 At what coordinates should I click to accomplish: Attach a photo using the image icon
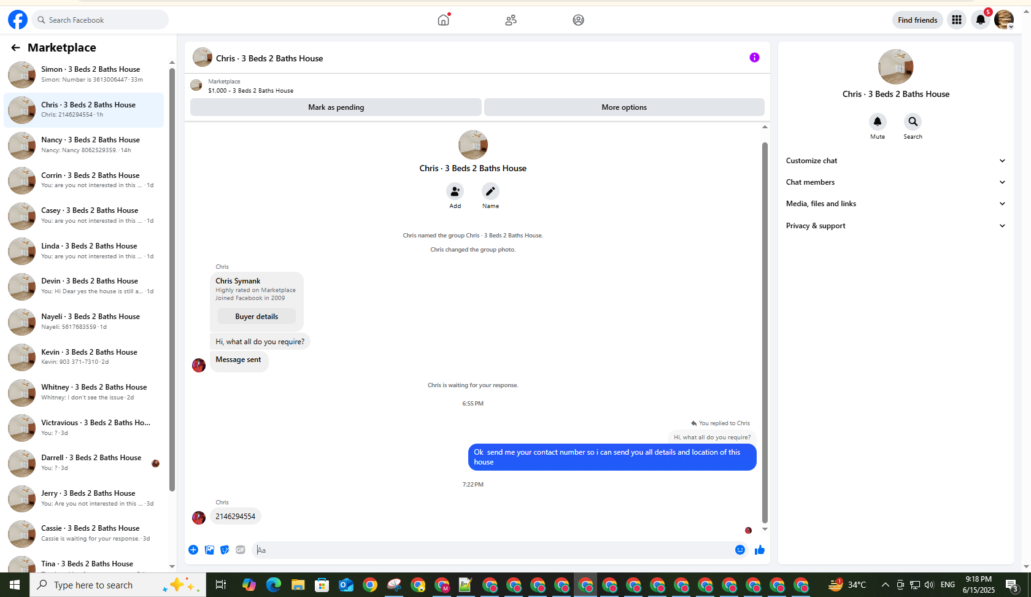pyautogui.click(x=209, y=550)
